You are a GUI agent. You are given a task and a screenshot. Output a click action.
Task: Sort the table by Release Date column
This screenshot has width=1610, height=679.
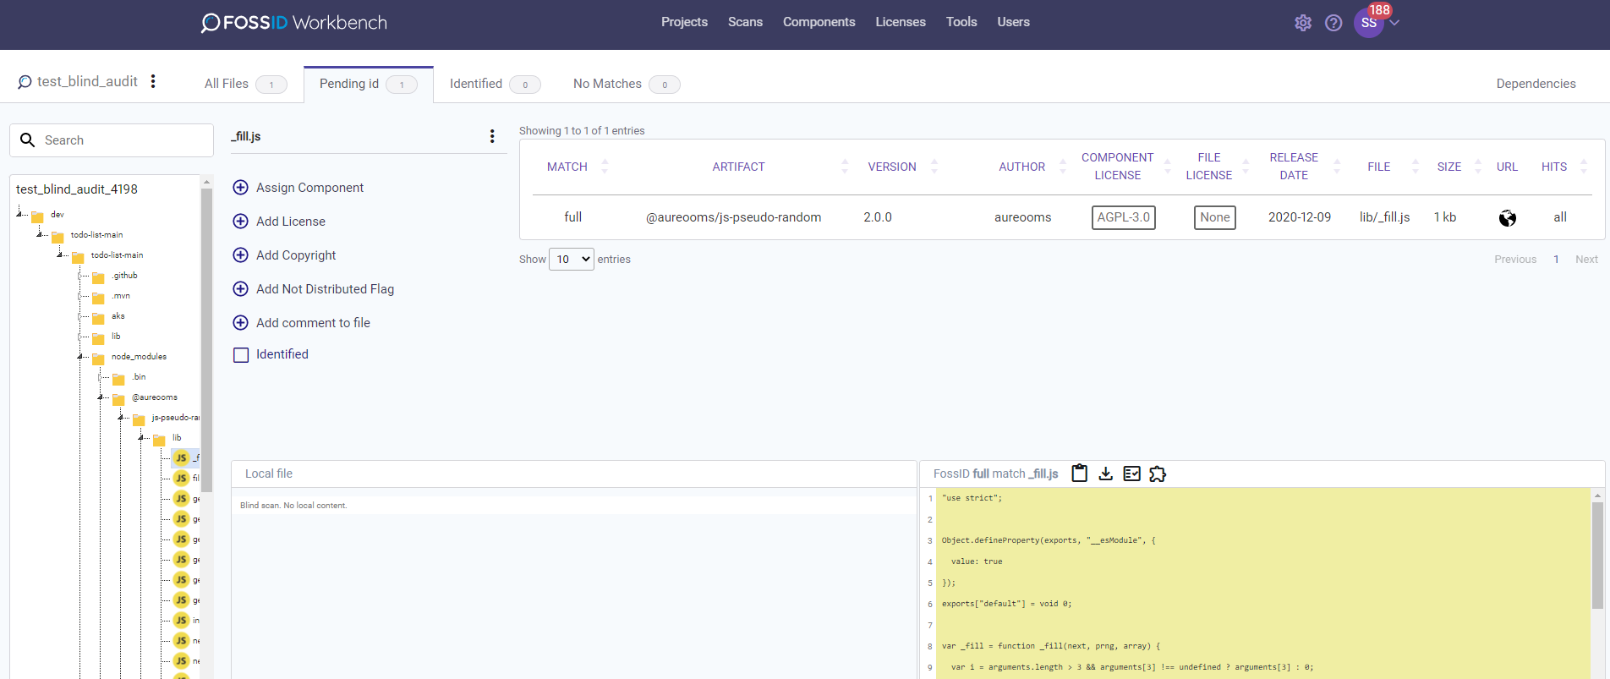click(x=1294, y=167)
